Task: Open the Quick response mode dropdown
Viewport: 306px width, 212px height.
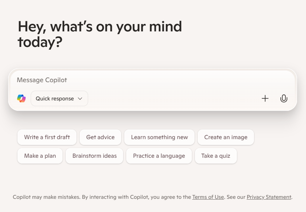Action: [x=59, y=98]
